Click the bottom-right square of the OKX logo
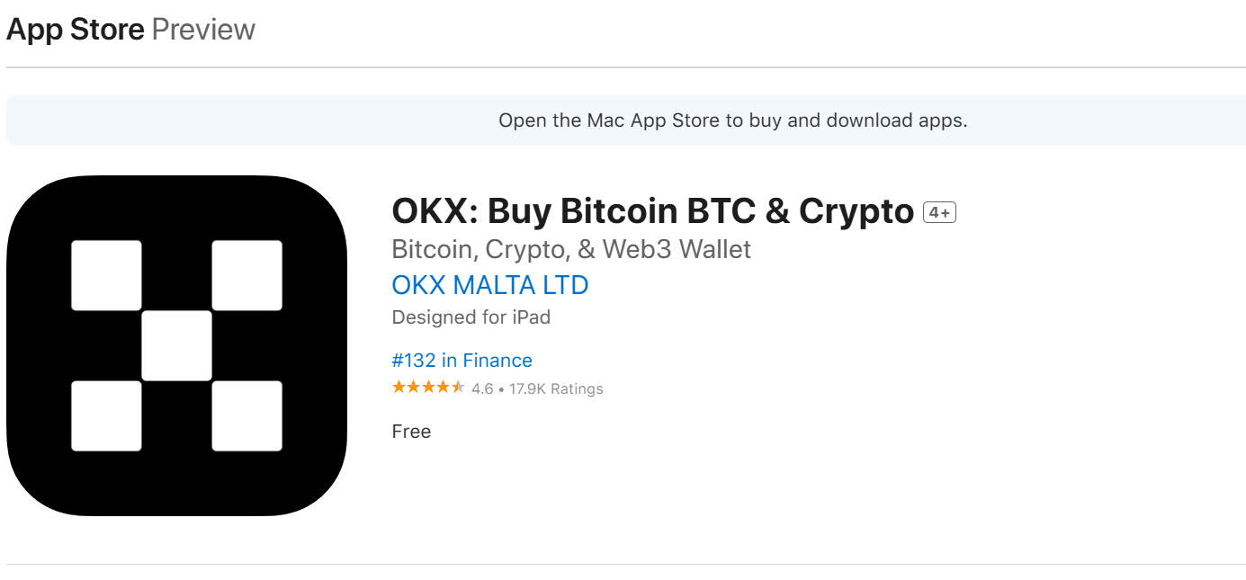 tap(247, 416)
